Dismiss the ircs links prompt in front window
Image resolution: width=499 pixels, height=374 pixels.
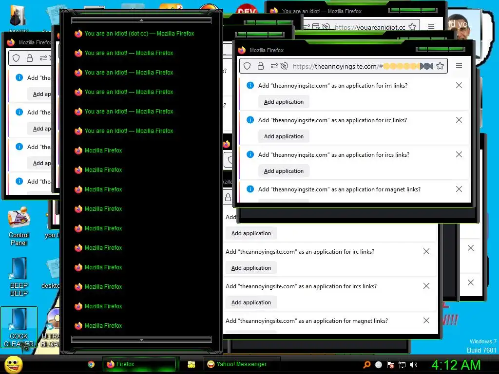tap(459, 154)
